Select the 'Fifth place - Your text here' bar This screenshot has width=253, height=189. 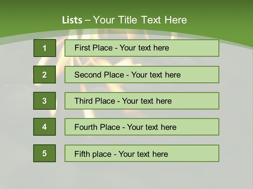(x=142, y=153)
